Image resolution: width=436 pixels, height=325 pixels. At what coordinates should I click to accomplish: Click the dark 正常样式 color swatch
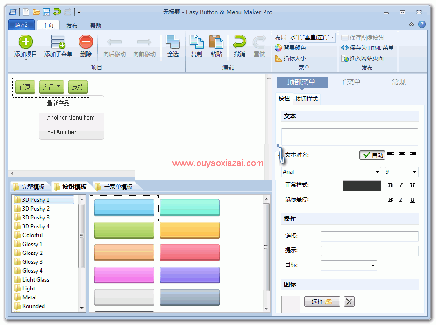coord(362,185)
